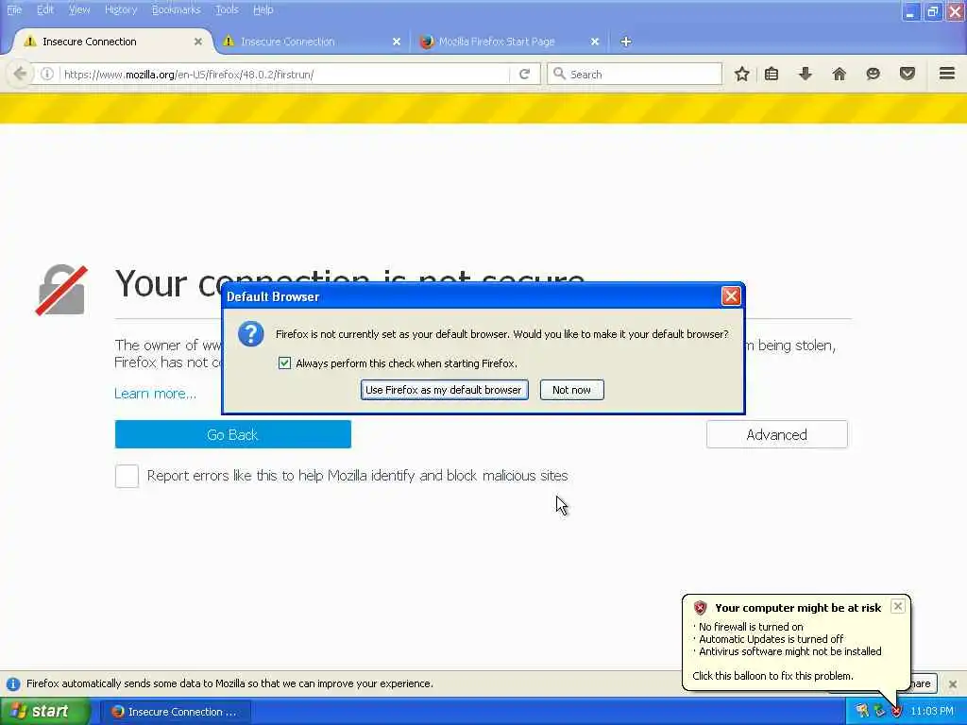This screenshot has height=725, width=967.
Task: Click the Back arrow navigation button
Action: [x=20, y=74]
